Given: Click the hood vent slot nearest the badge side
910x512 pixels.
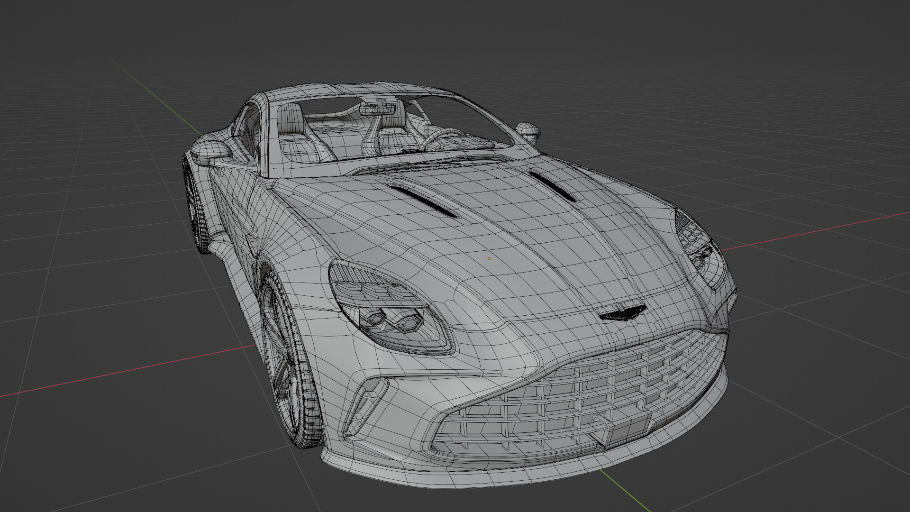Looking at the screenshot, I should tap(553, 185).
